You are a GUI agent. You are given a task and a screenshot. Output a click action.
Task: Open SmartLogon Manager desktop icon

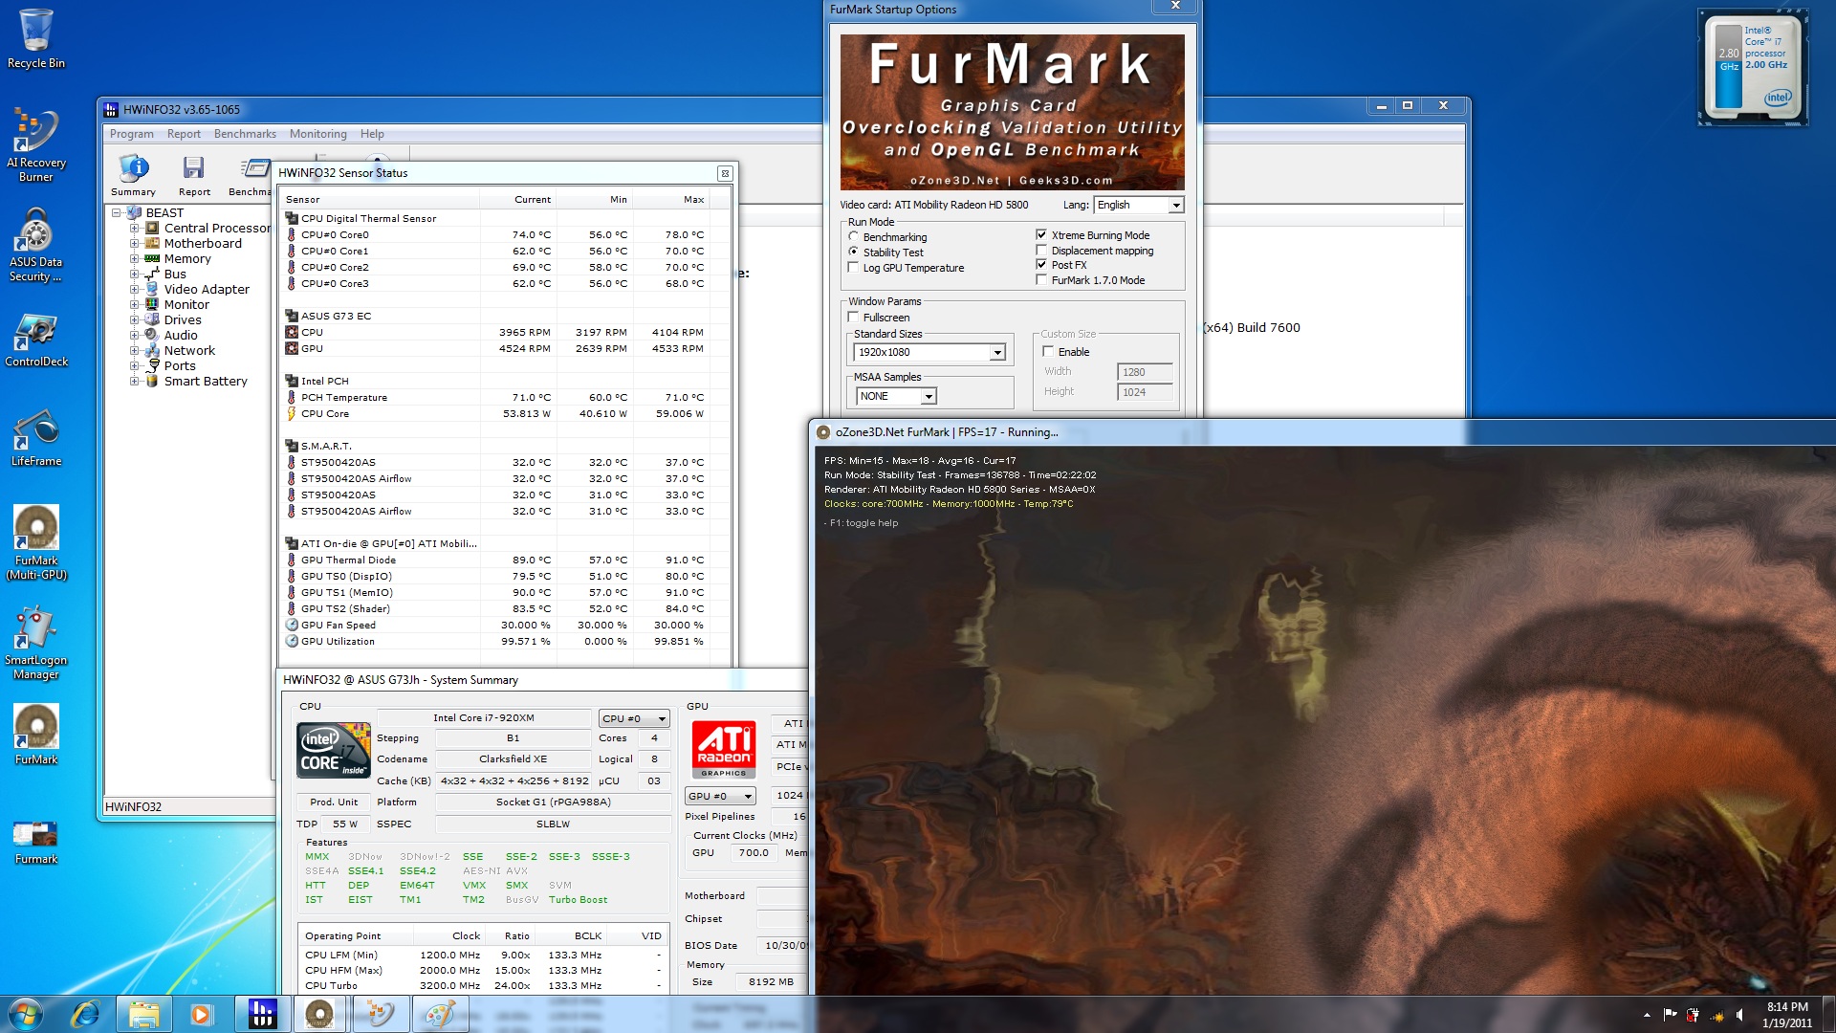coord(35,642)
